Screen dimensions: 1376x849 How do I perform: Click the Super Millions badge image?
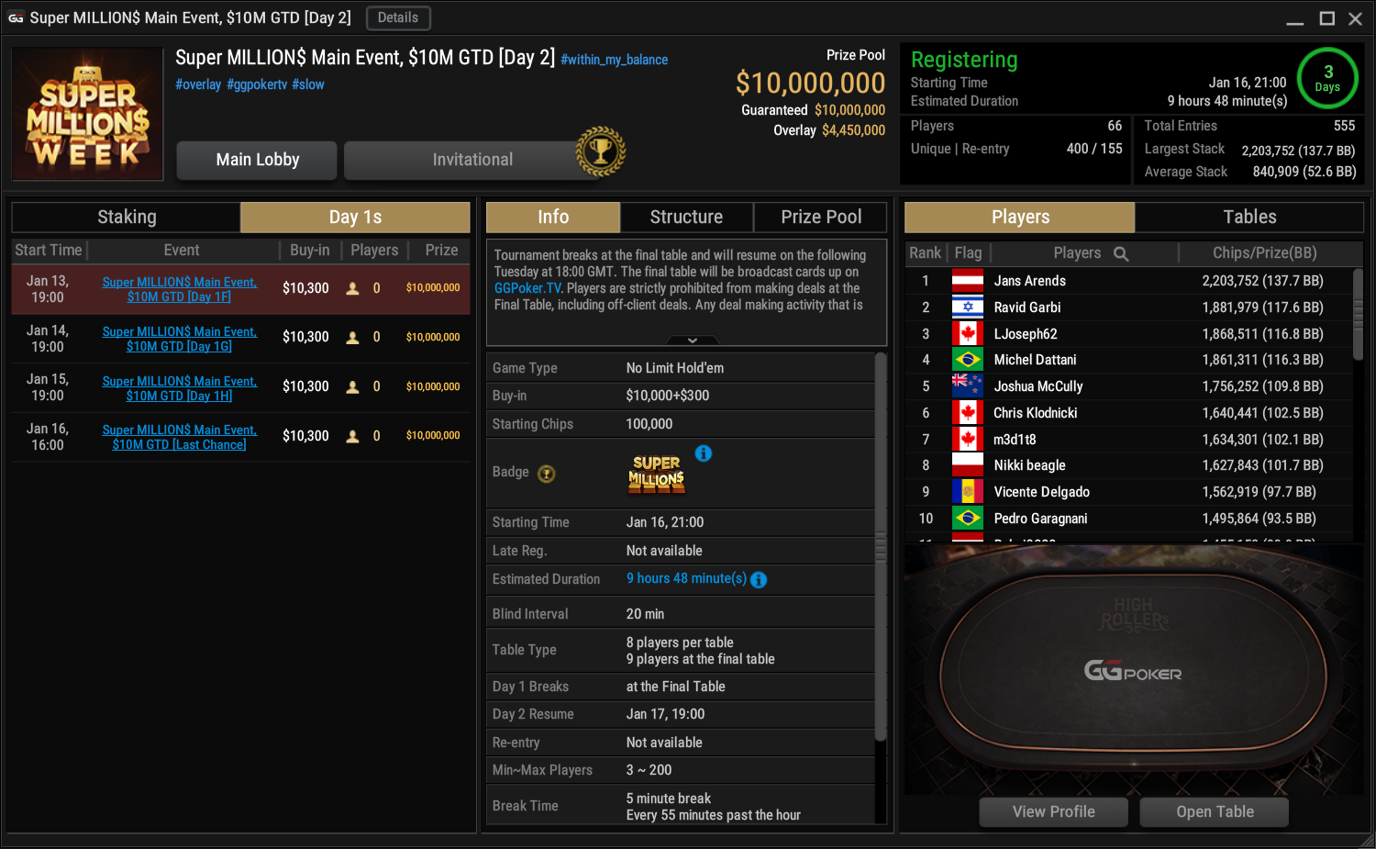pyautogui.click(x=657, y=474)
